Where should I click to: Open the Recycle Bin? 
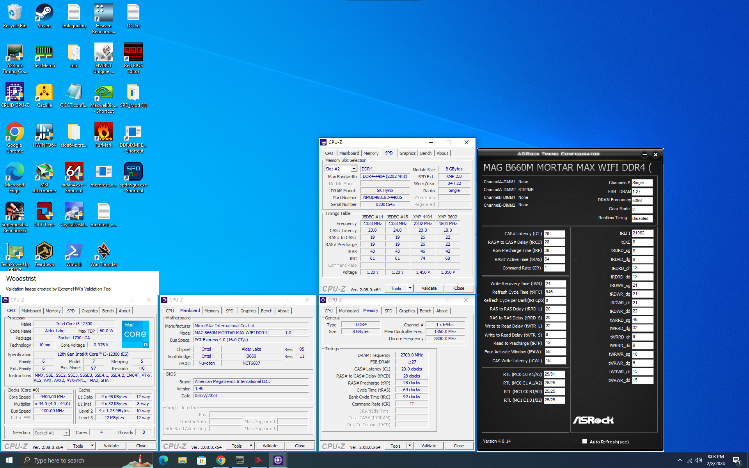(x=15, y=16)
